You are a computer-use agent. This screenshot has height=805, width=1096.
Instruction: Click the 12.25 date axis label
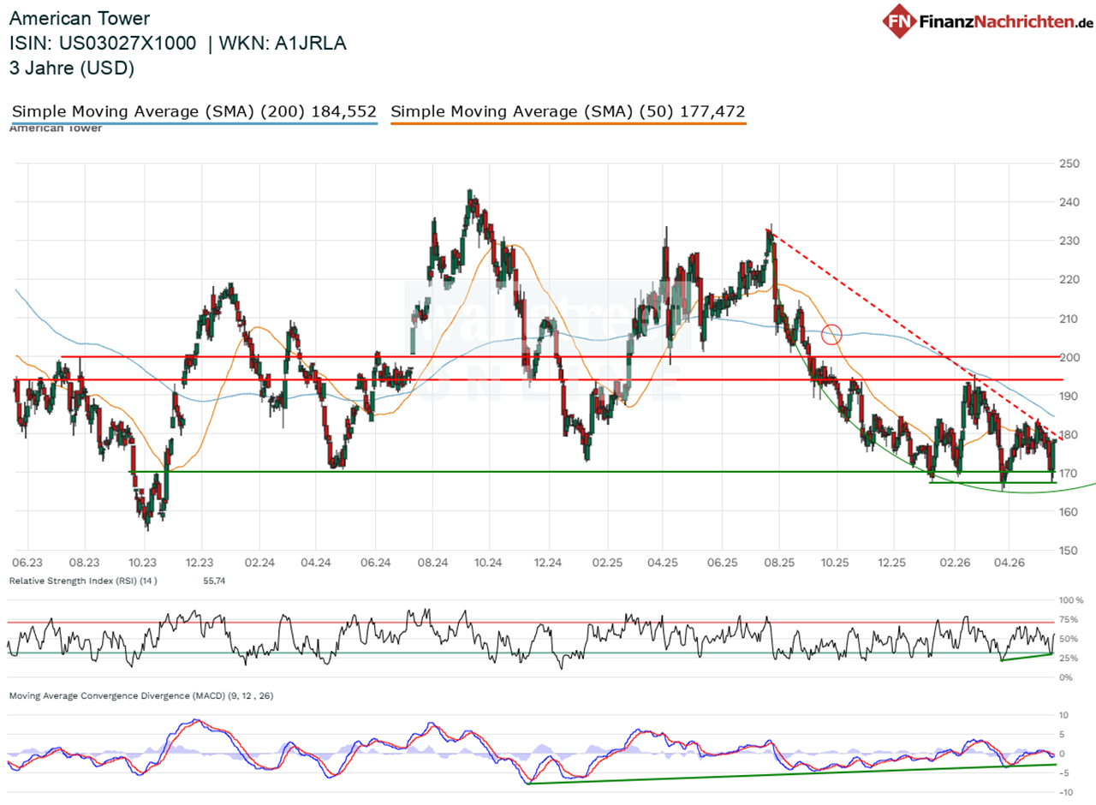(892, 562)
